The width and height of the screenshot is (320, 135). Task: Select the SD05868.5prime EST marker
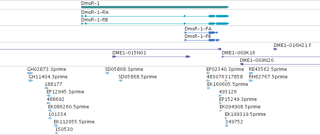point(120,81)
